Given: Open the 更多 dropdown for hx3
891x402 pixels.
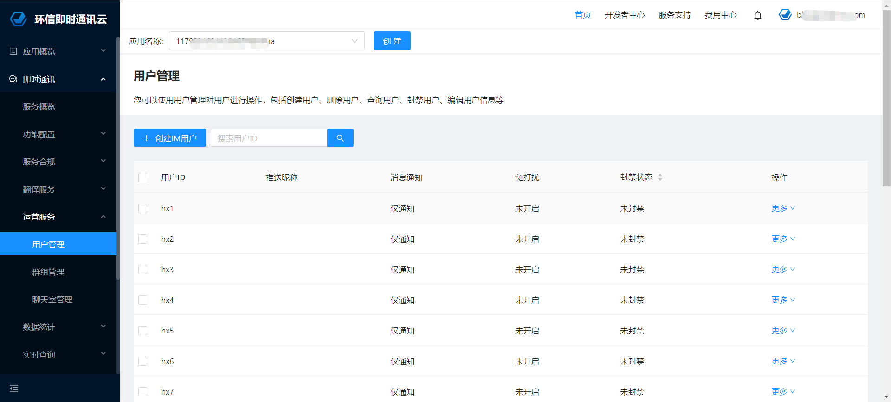Looking at the screenshot, I should point(783,270).
